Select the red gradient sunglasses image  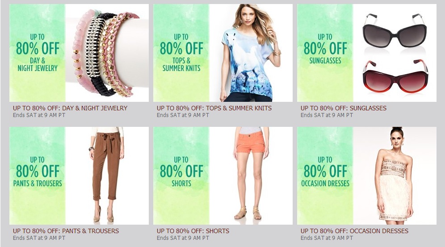[395, 76]
